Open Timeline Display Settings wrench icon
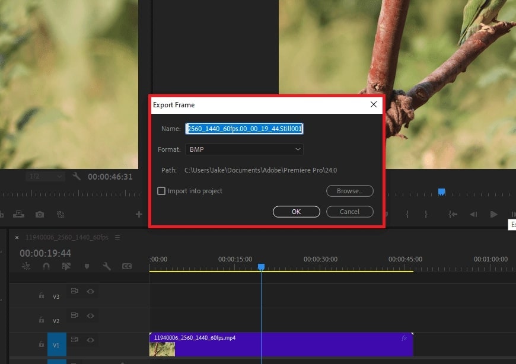 (x=106, y=267)
